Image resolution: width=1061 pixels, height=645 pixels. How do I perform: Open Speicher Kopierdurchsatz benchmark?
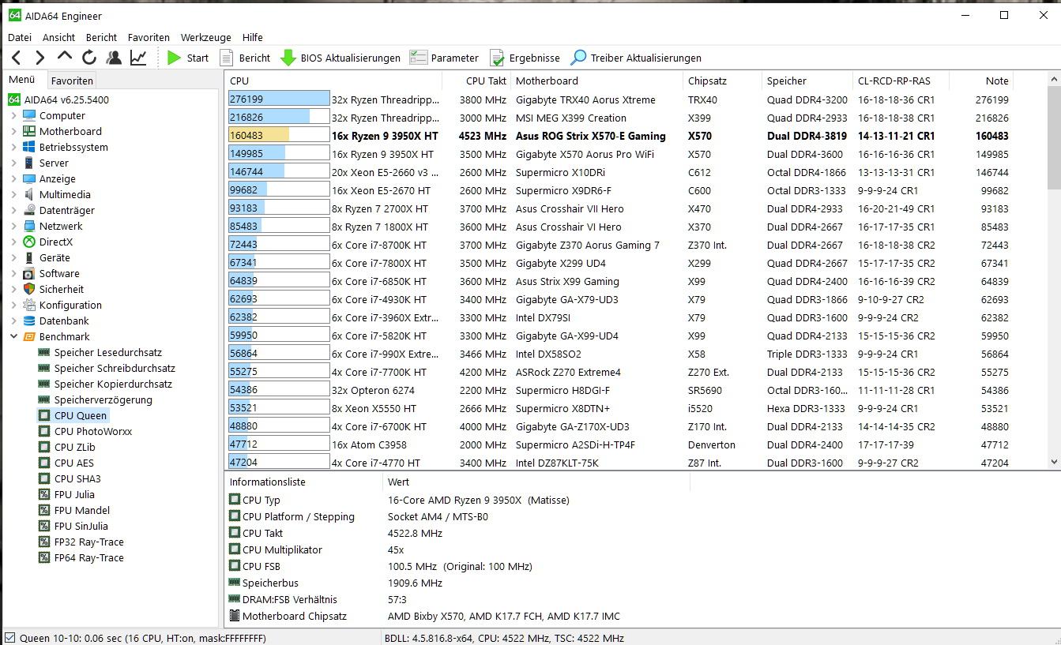tap(105, 384)
